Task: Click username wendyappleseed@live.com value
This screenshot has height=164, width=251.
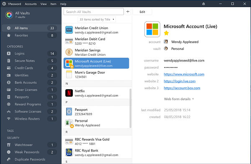Action: click(x=184, y=60)
